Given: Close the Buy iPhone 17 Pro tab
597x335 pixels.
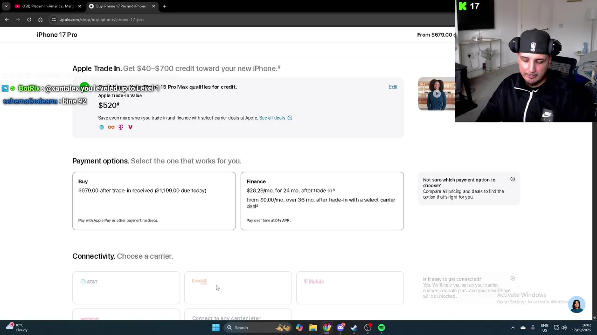Looking at the screenshot, I should pos(153,6).
